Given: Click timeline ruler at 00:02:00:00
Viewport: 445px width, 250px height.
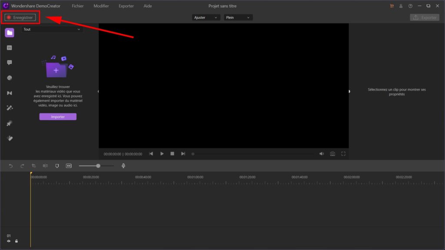Looking at the screenshot, I should [x=352, y=177].
